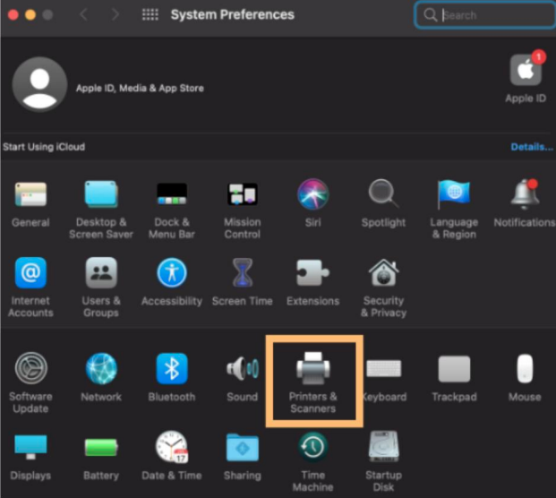Go back with the left chevron

coord(83,14)
